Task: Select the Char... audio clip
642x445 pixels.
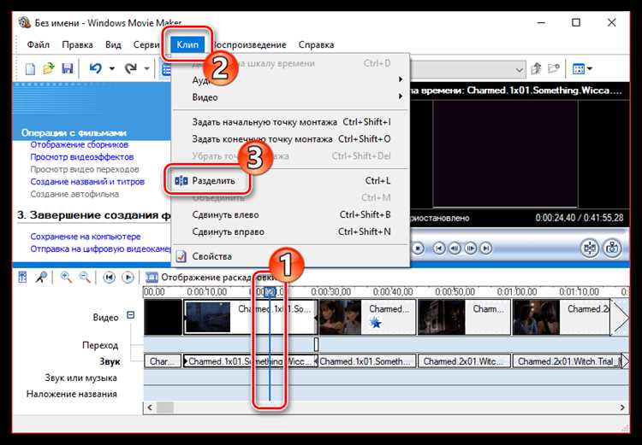Action: click(163, 361)
